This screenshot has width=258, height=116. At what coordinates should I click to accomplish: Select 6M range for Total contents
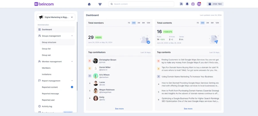click(212, 23)
